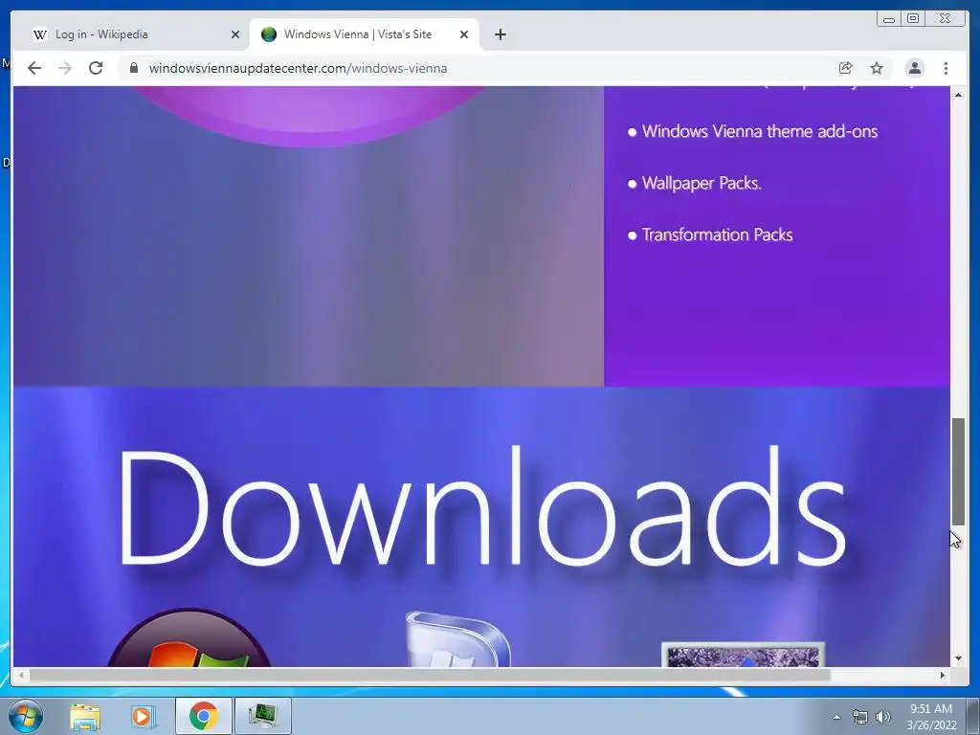980x735 pixels.
Task: Share this page icon
Action: (x=845, y=68)
